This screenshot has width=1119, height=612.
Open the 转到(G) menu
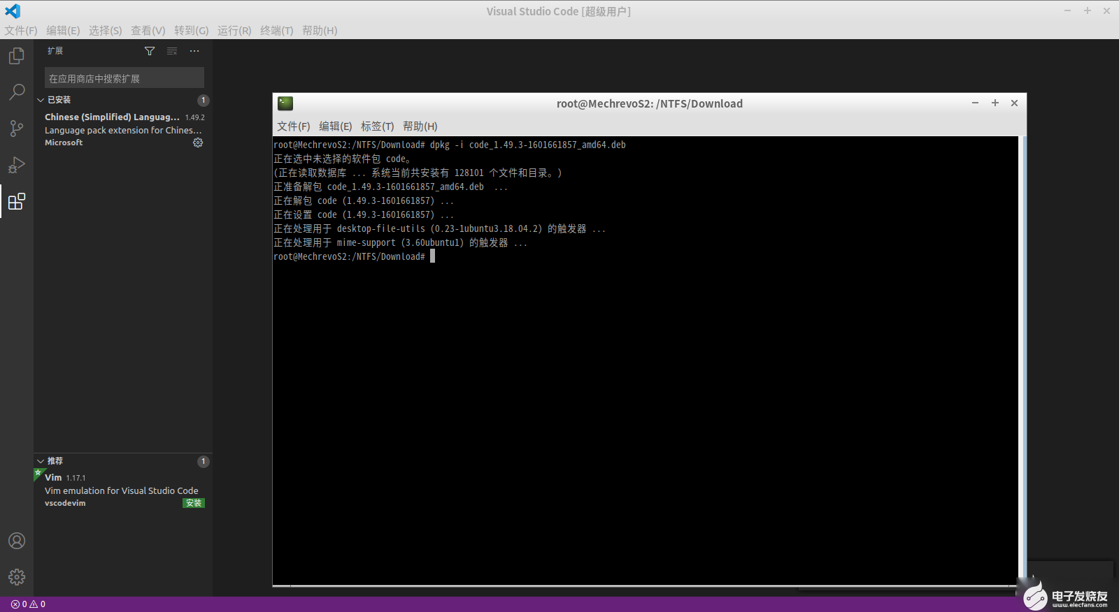click(192, 31)
